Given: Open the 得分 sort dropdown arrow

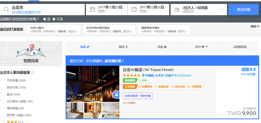Looking at the screenshot, I should (207, 47).
